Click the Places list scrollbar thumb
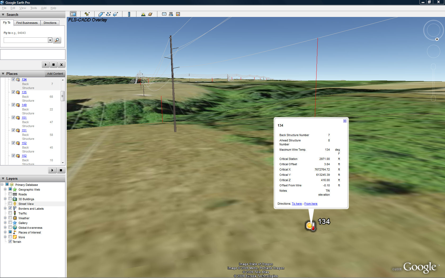 63,96
